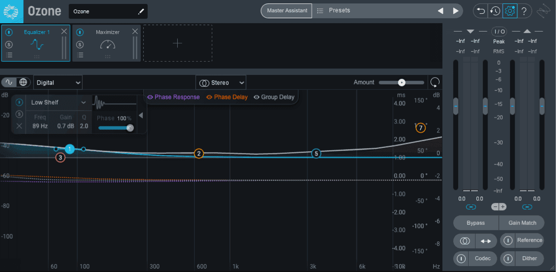Add a module in the empty slot

tap(178, 43)
